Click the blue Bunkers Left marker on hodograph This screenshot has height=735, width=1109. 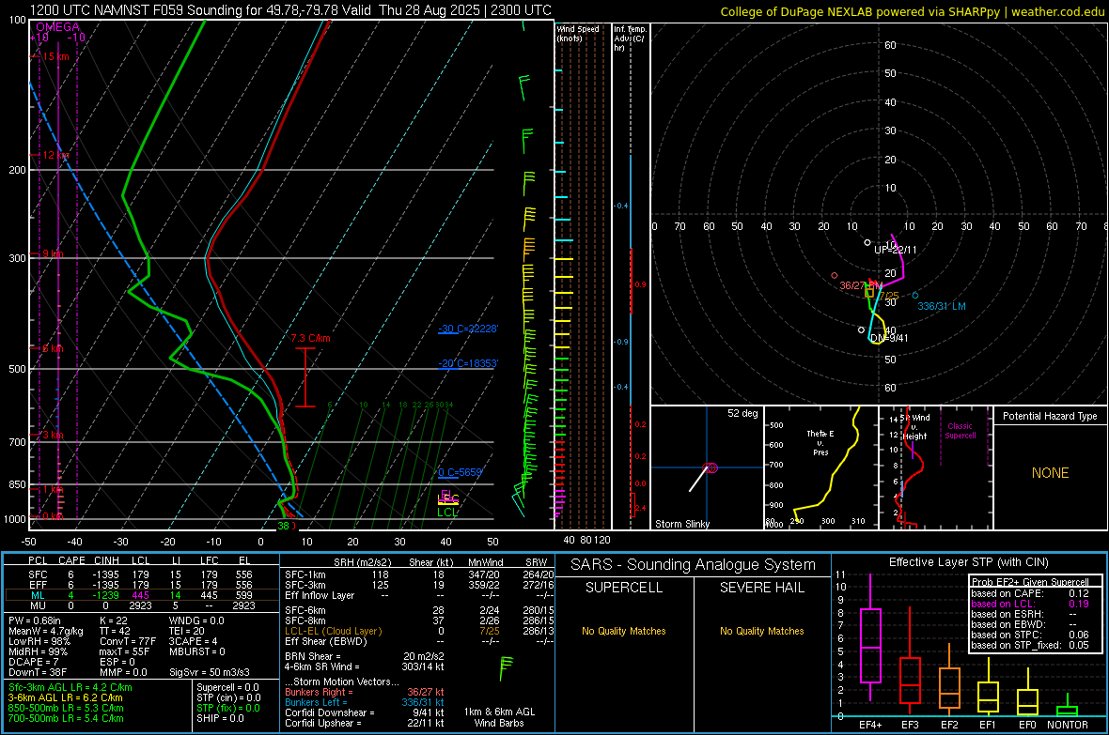point(915,296)
